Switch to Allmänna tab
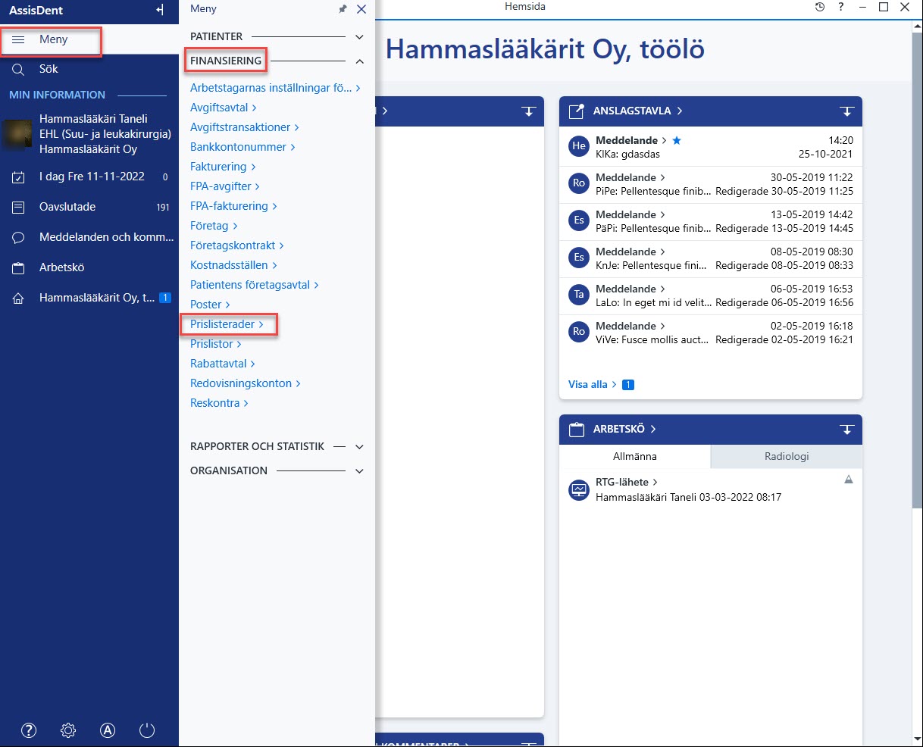 click(635, 456)
